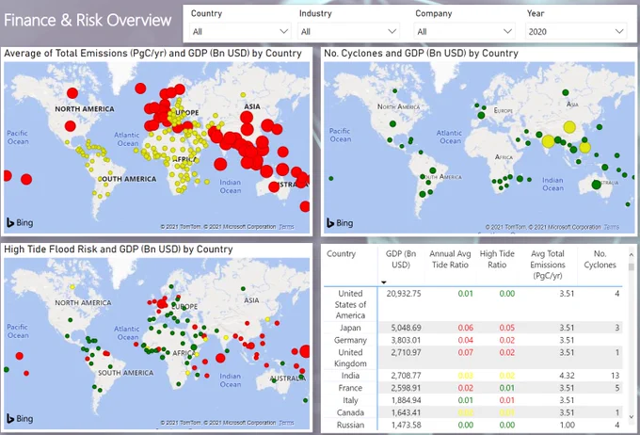Open Terms link on emissions map
The width and height of the screenshot is (640, 435).
286,227
